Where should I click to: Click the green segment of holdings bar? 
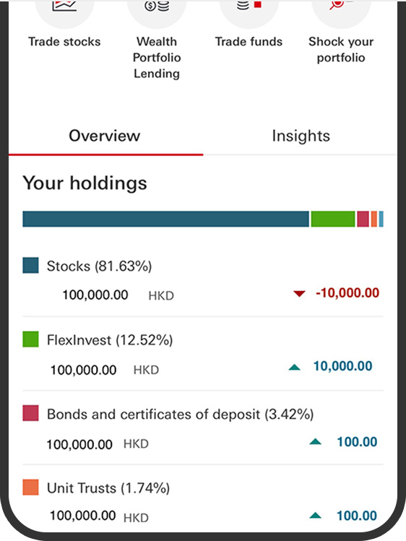point(333,219)
